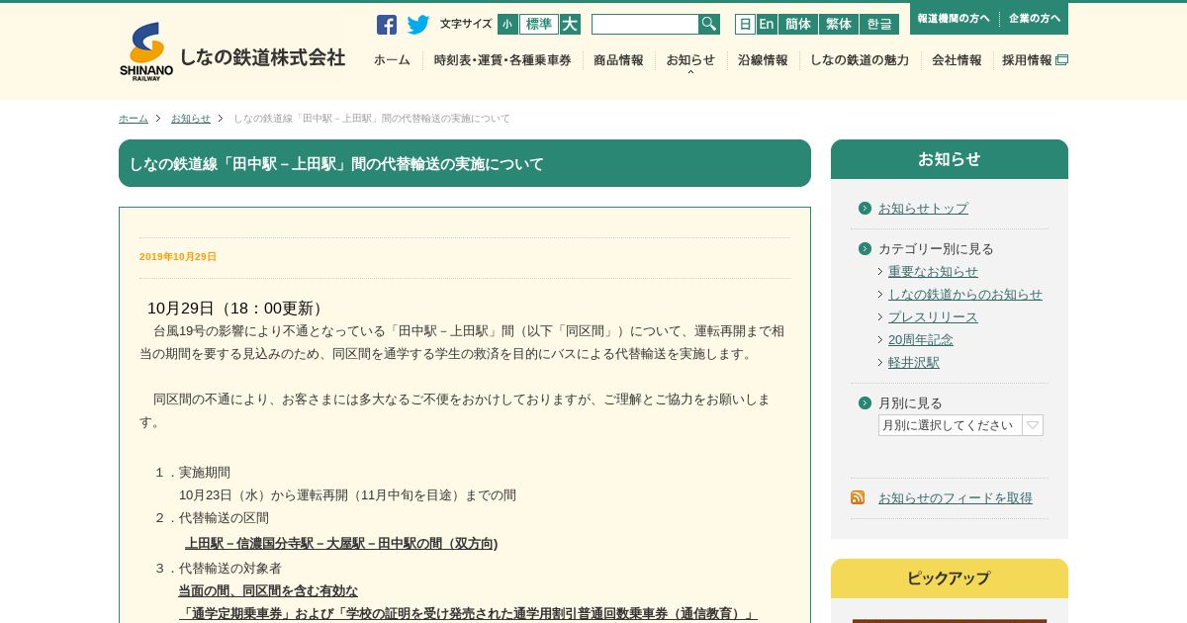
Task: Switch language to 繁体
Action: point(839,24)
